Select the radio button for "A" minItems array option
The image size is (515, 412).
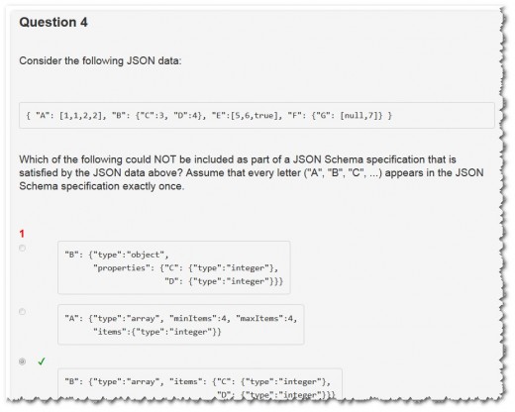[22, 312]
